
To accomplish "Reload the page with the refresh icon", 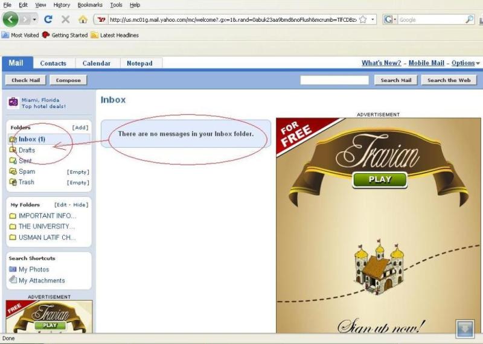I will pyautogui.click(x=48, y=19).
